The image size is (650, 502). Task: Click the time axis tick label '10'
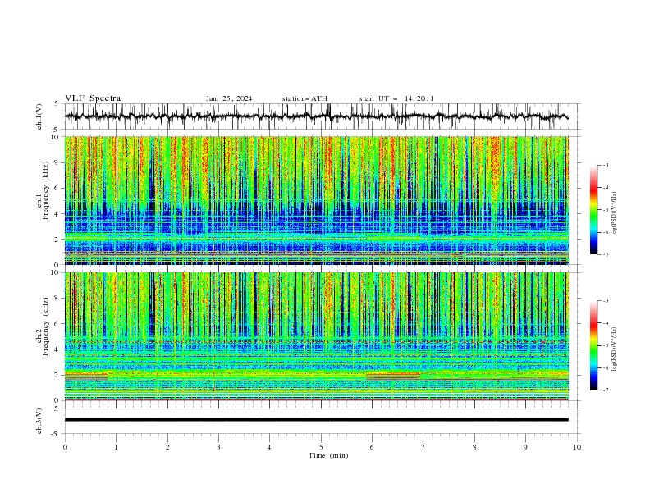click(577, 447)
